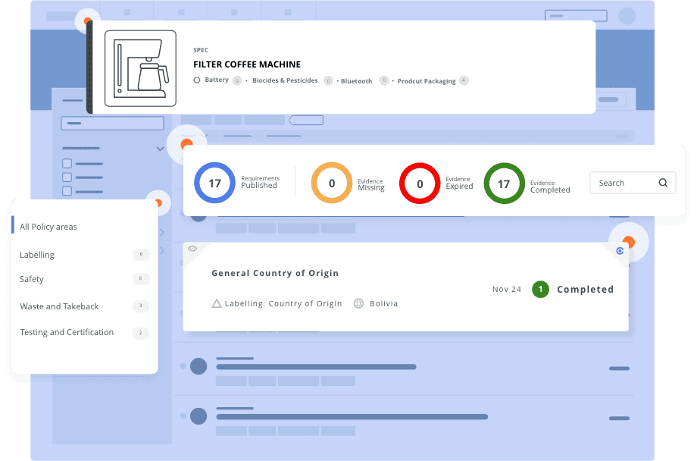Select the Labelling policy area
This screenshot has width=697, height=461.
coord(37,255)
